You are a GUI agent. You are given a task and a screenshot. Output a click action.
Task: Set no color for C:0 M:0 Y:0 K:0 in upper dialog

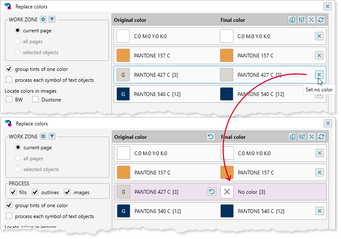point(319,36)
